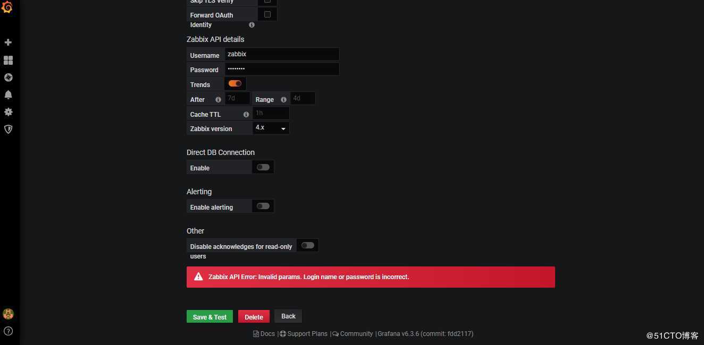Open the Explore compass icon
Screen dimensions: 704x345
8,77
